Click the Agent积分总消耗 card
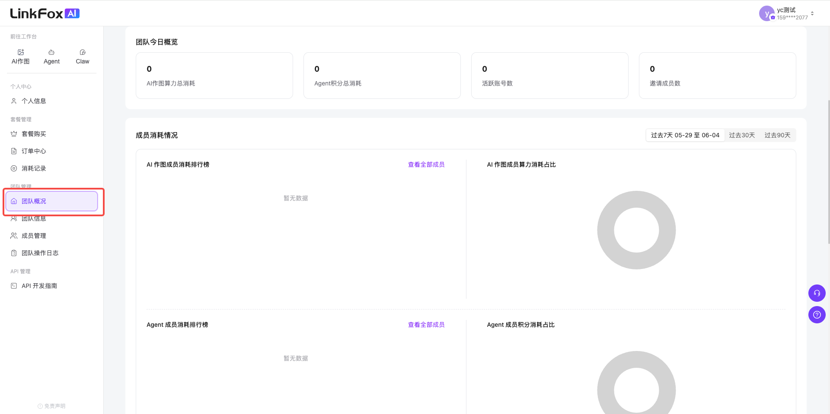Screen dimensions: 830x414 tap(382, 76)
